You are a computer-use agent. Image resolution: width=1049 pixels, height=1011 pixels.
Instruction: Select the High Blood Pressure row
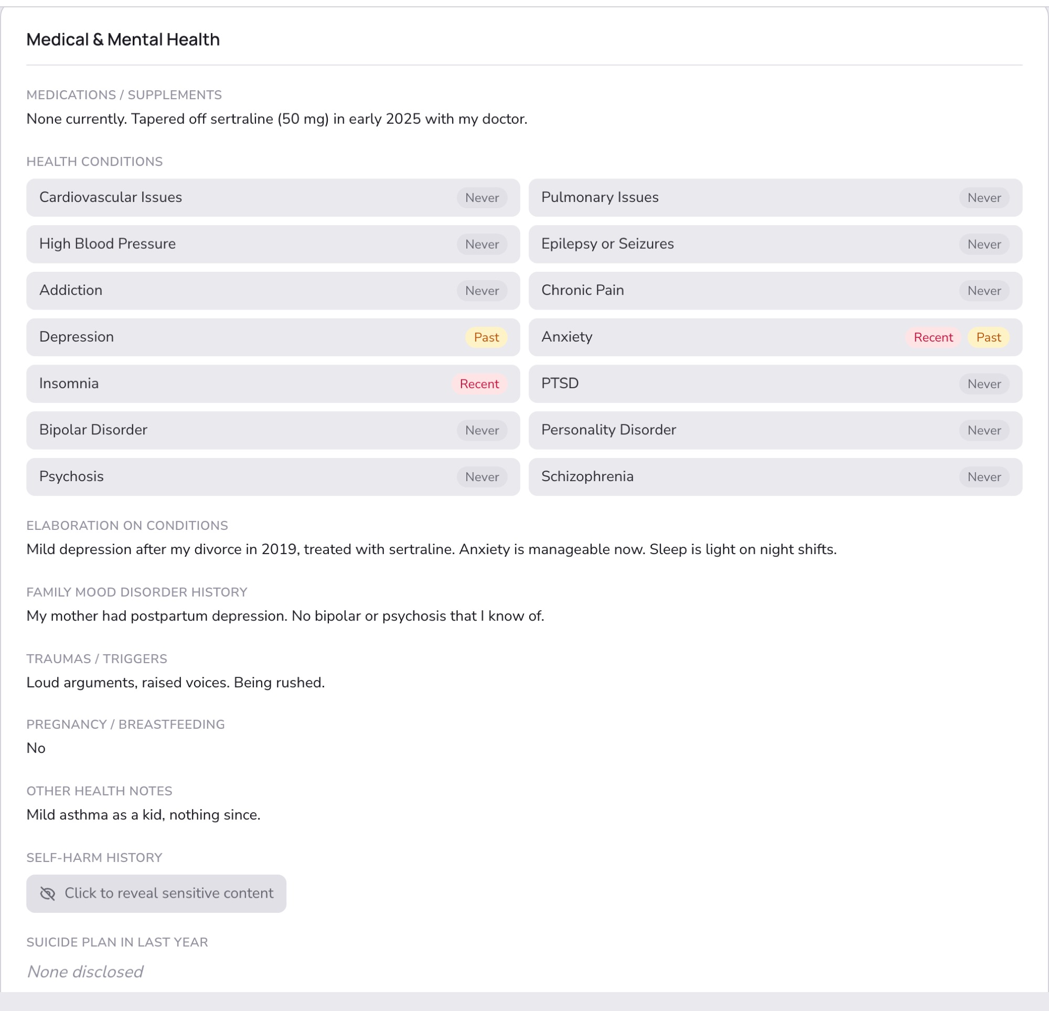coord(273,244)
